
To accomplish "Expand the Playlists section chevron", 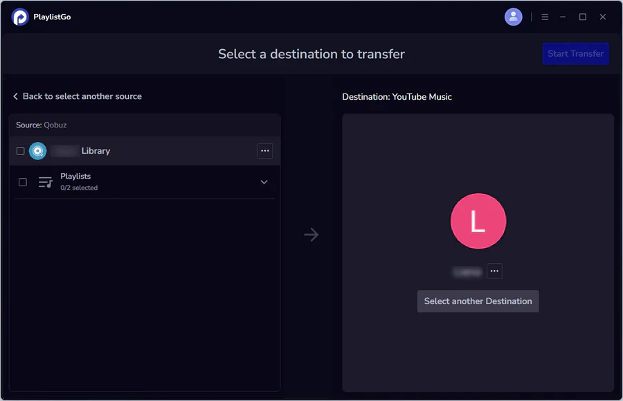I will click(264, 182).
